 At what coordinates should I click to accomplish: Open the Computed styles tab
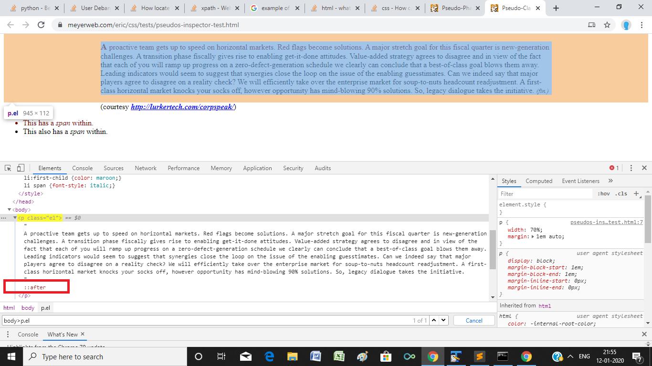(539, 181)
